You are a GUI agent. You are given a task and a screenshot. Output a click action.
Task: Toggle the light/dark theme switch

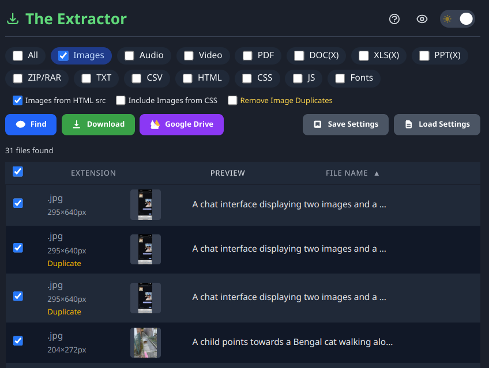[x=457, y=19]
